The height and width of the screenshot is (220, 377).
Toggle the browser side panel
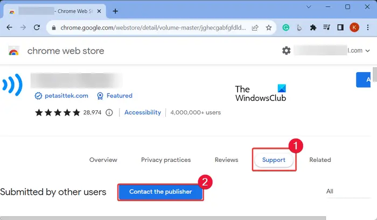click(x=340, y=27)
